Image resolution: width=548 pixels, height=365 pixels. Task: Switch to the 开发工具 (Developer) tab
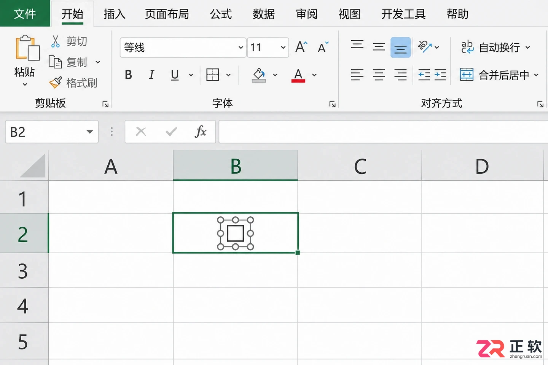coord(403,14)
